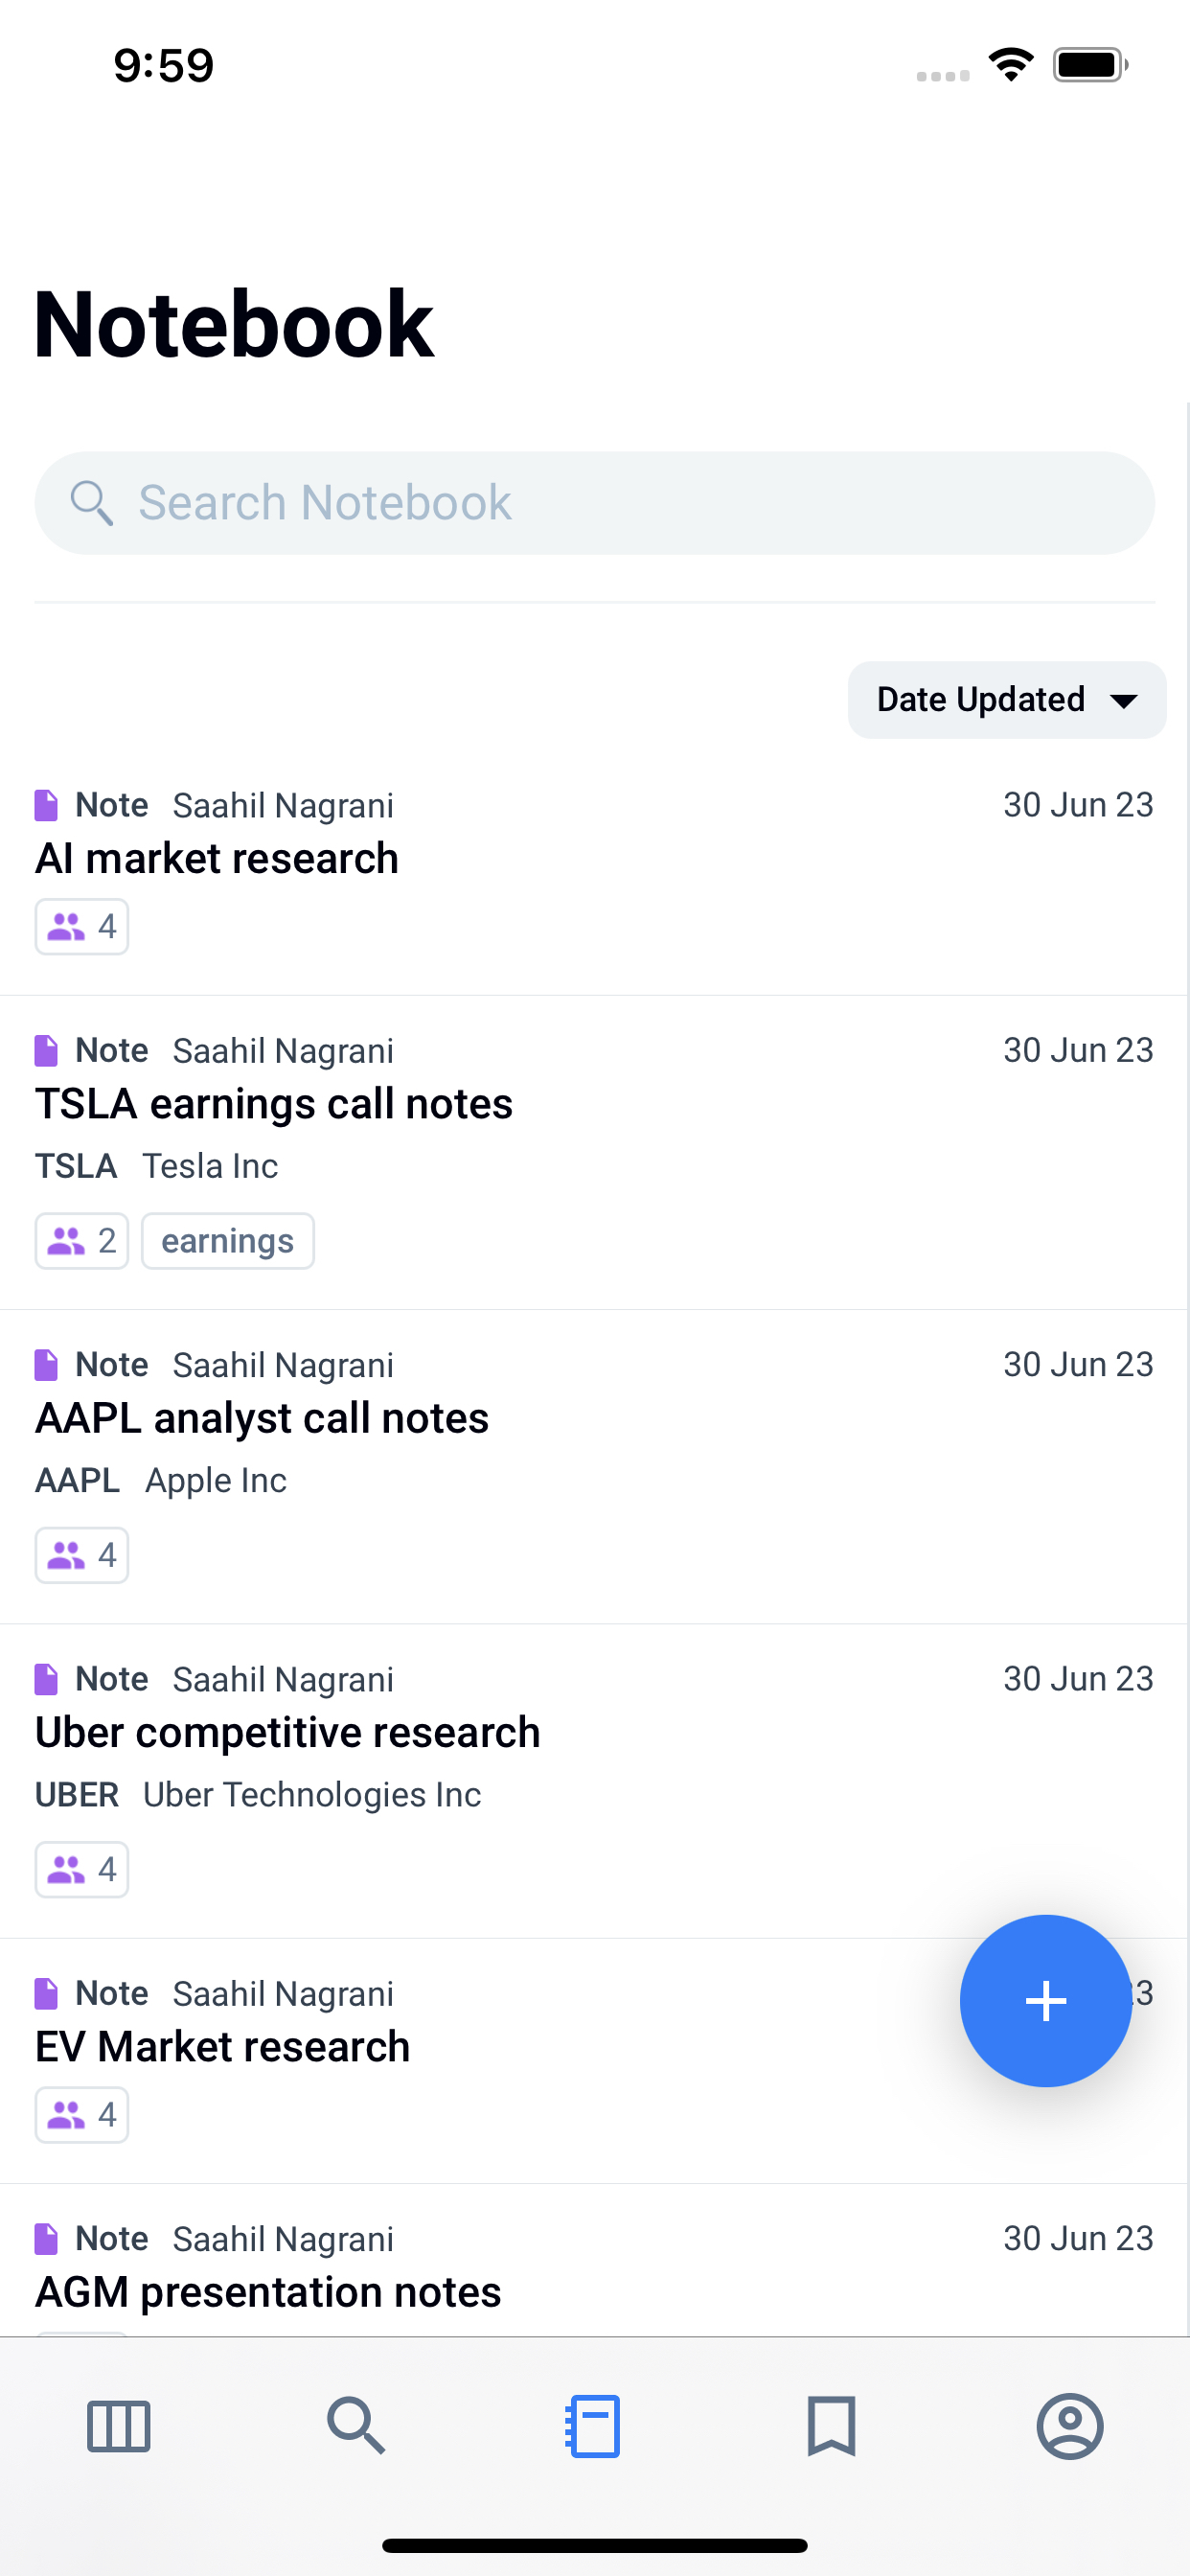
Task: Tap the dropdown arrow beside Date Updated
Action: click(1124, 701)
